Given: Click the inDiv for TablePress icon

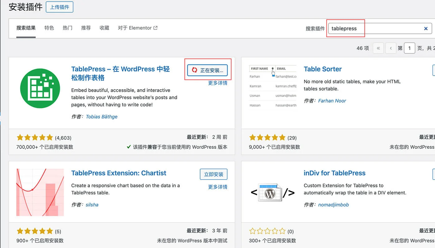Looking at the screenshot, I should tap(272, 193).
